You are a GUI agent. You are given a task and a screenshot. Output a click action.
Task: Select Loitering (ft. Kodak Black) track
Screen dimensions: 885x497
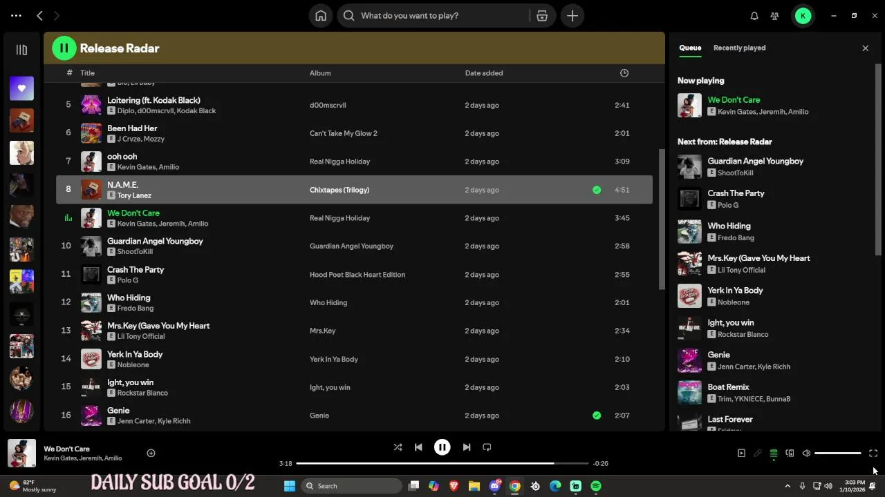tap(153, 100)
